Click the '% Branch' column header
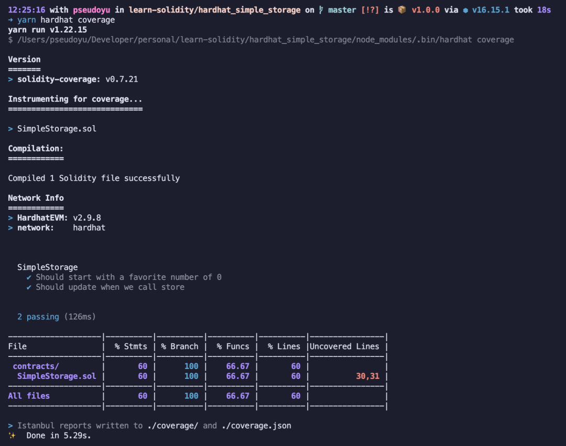Image resolution: width=566 pixels, height=446 pixels. coord(179,346)
